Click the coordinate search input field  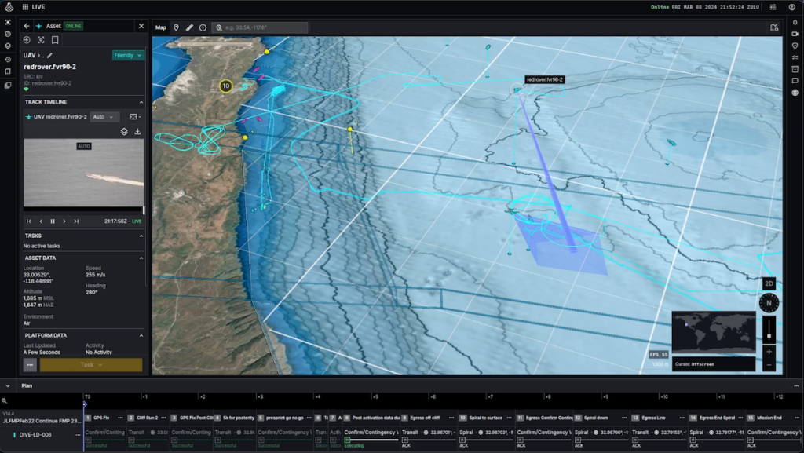coord(261,27)
